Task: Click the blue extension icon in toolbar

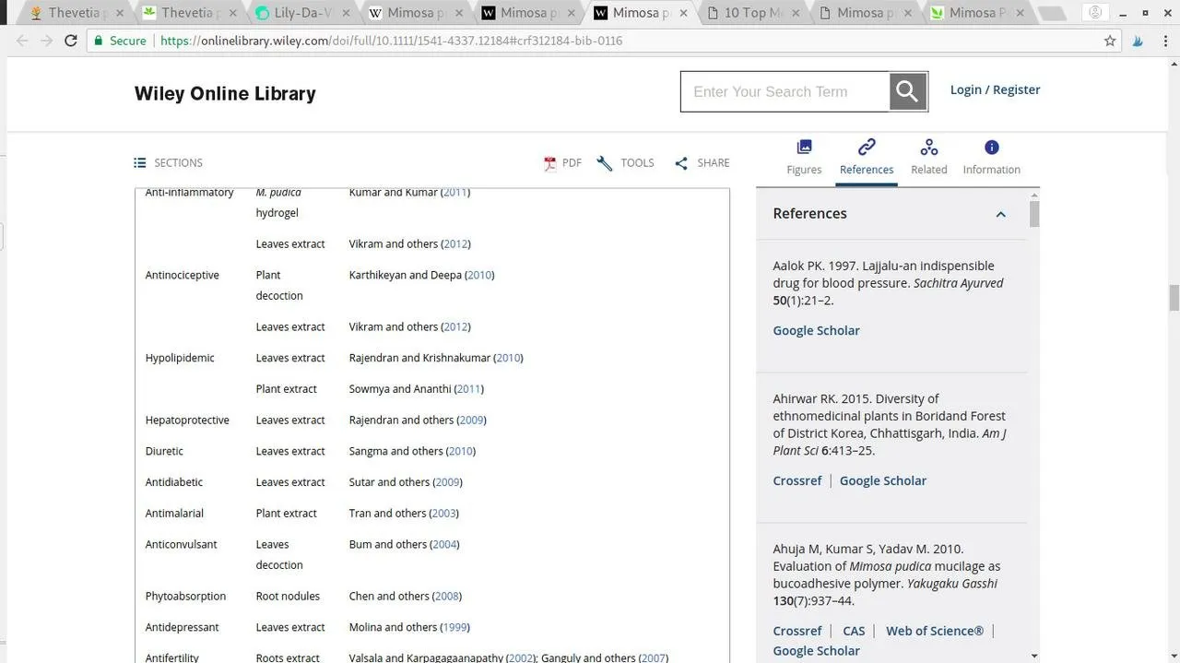Action: tap(1139, 41)
